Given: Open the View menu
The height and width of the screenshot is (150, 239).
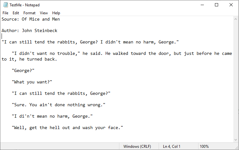Looking at the screenshot, I should coord(44,13).
